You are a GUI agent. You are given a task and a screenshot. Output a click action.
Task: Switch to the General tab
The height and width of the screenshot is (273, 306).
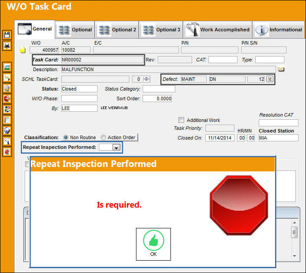35,29
